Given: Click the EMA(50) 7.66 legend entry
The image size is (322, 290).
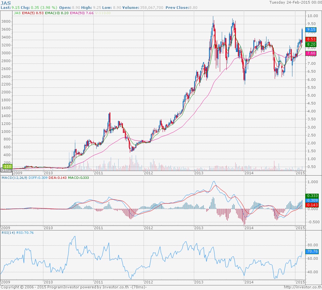Looking at the screenshot, I should (x=82, y=13).
